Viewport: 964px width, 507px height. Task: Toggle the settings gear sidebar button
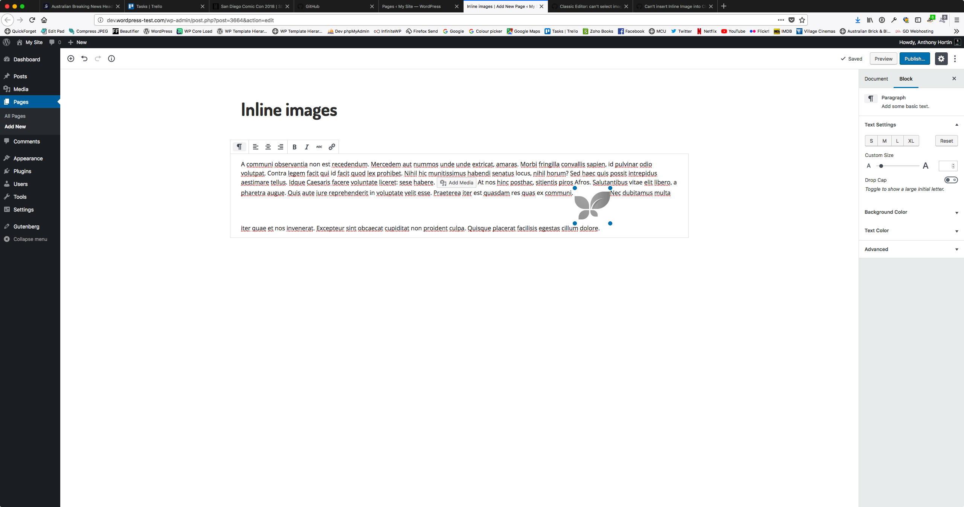(x=941, y=59)
